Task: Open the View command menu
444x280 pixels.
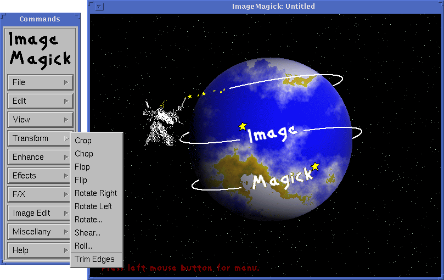Action: (x=40, y=120)
